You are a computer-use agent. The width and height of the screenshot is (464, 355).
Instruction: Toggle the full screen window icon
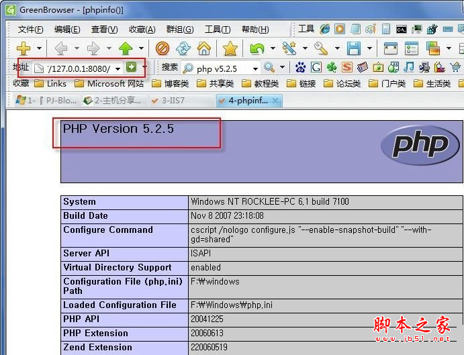[391, 48]
